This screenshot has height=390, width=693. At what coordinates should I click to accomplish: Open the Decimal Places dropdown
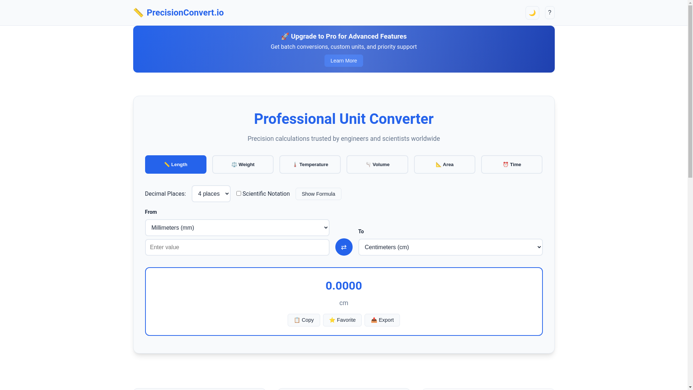click(211, 194)
